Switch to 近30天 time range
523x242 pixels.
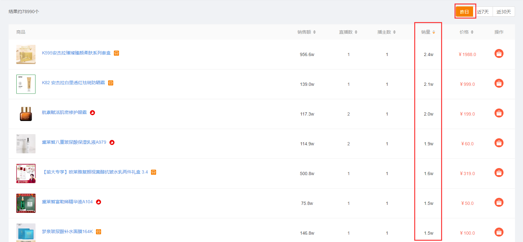[x=503, y=12]
